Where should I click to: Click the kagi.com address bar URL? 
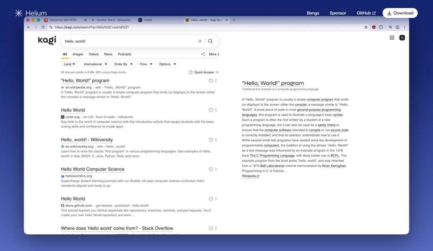(x=92, y=27)
